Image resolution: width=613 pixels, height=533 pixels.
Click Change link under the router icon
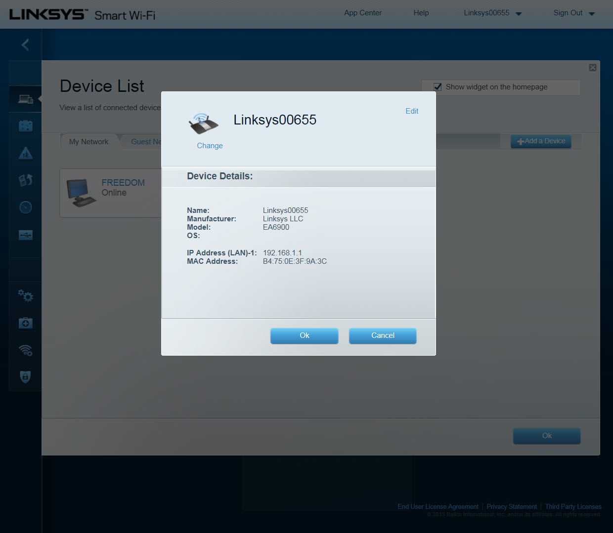pos(210,146)
